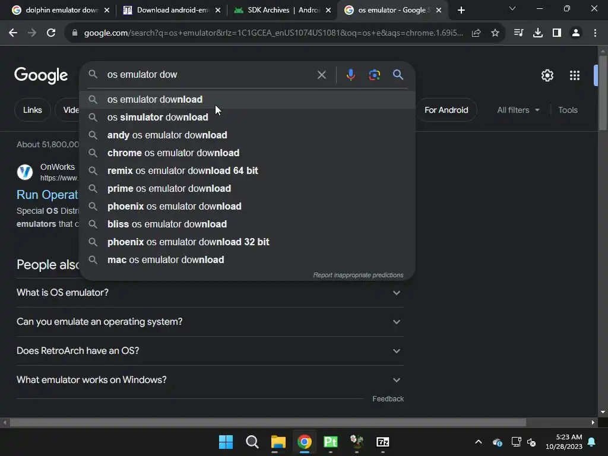The height and width of the screenshot is (456, 608).
Task: Click in the Google search input field
Action: (210, 75)
